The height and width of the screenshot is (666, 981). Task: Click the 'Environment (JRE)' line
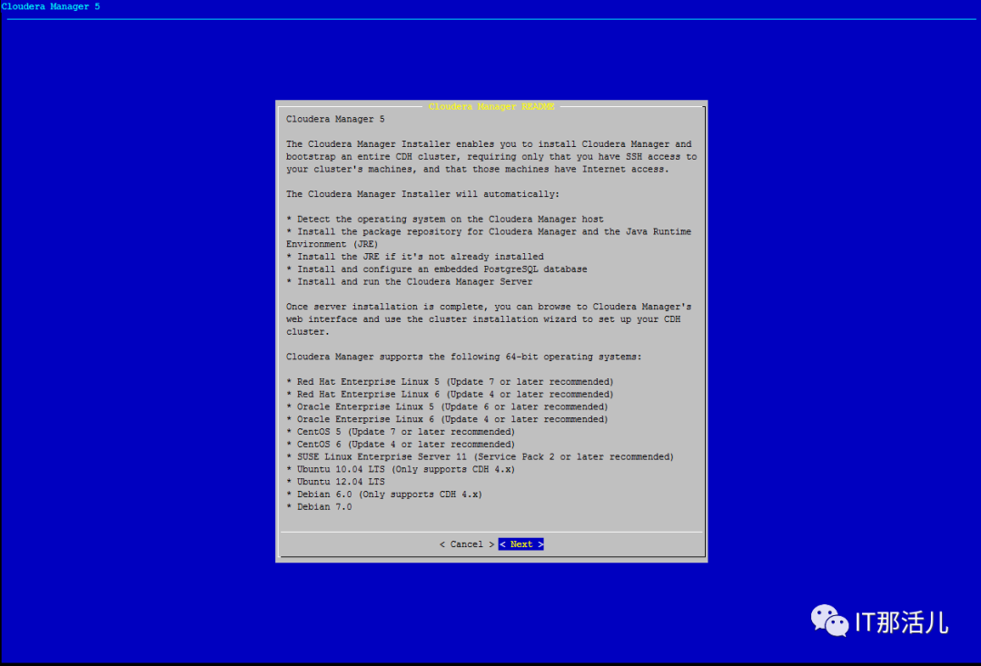332,244
